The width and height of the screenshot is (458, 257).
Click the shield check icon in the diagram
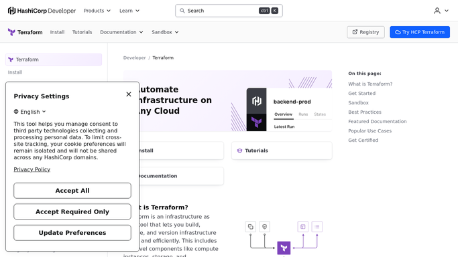pyautogui.click(x=264, y=227)
